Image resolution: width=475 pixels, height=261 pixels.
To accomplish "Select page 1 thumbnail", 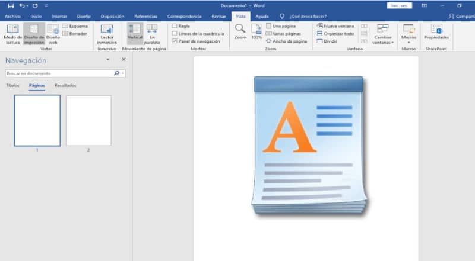I will [37, 121].
